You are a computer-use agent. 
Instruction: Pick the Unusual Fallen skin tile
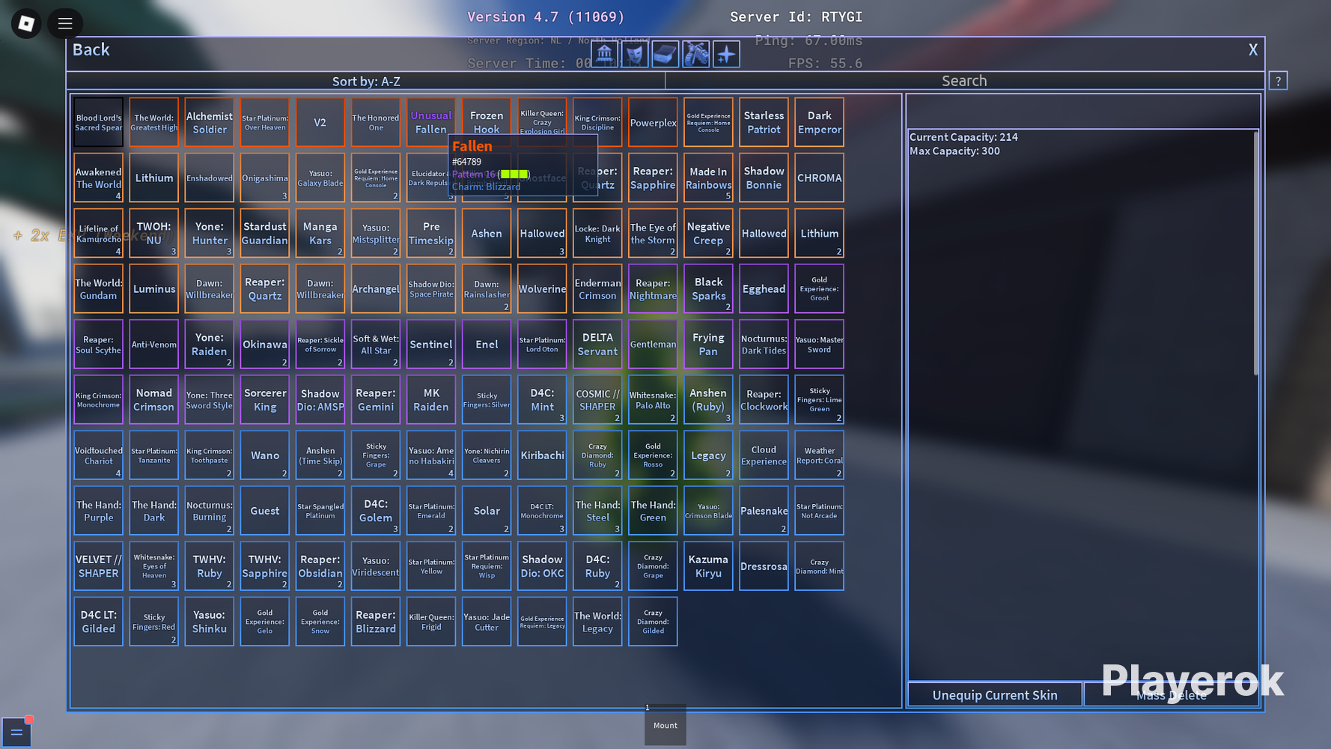431,122
